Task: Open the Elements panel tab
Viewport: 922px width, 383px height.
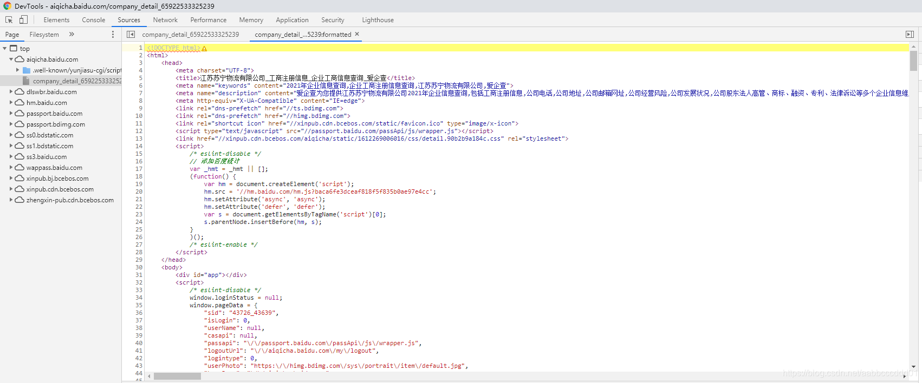Action: coord(56,20)
